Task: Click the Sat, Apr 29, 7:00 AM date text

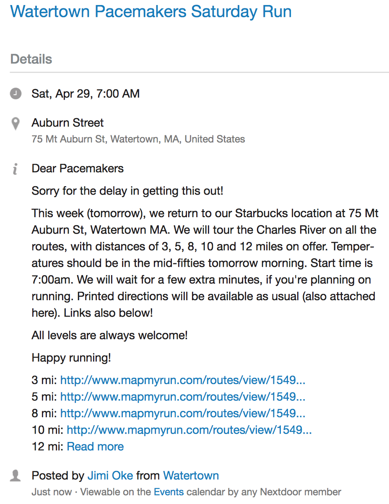Action: 86,94
